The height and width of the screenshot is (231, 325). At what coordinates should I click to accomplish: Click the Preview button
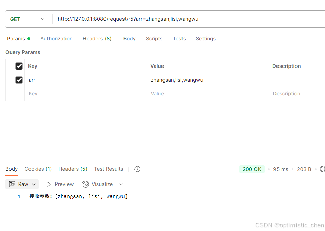point(60,184)
